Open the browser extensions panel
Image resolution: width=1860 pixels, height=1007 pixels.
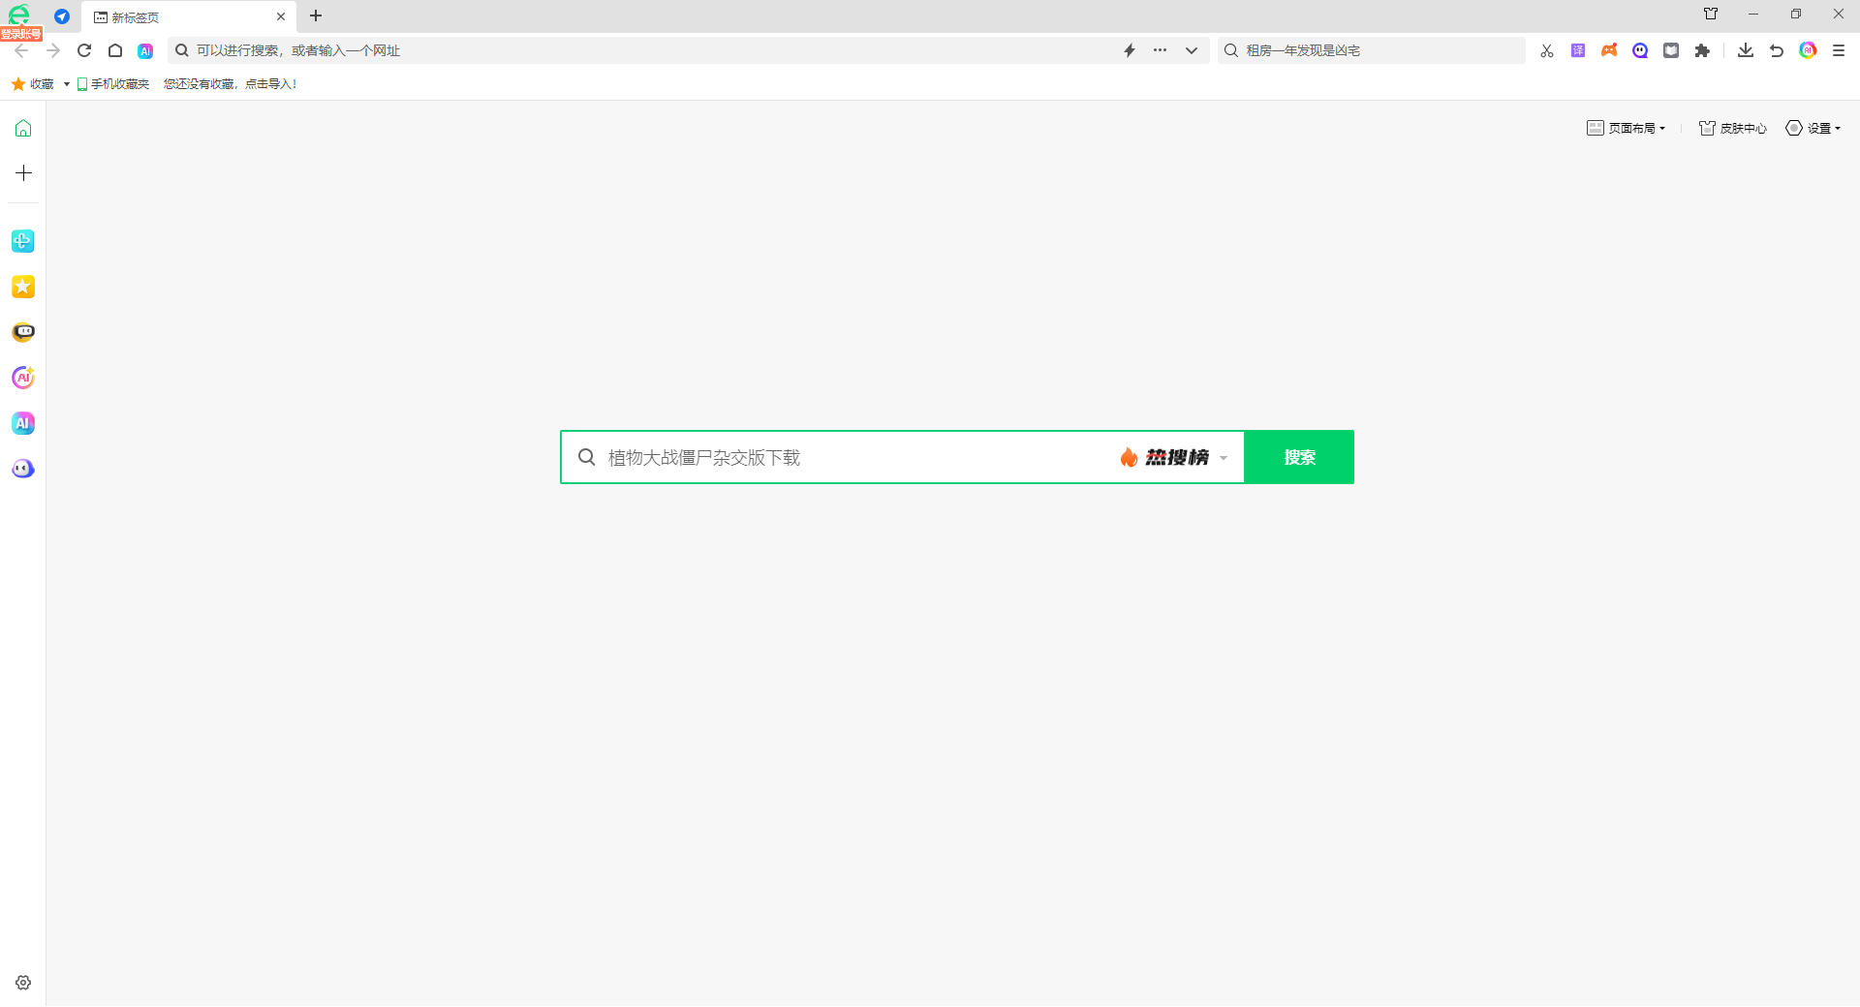(x=1702, y=50)
